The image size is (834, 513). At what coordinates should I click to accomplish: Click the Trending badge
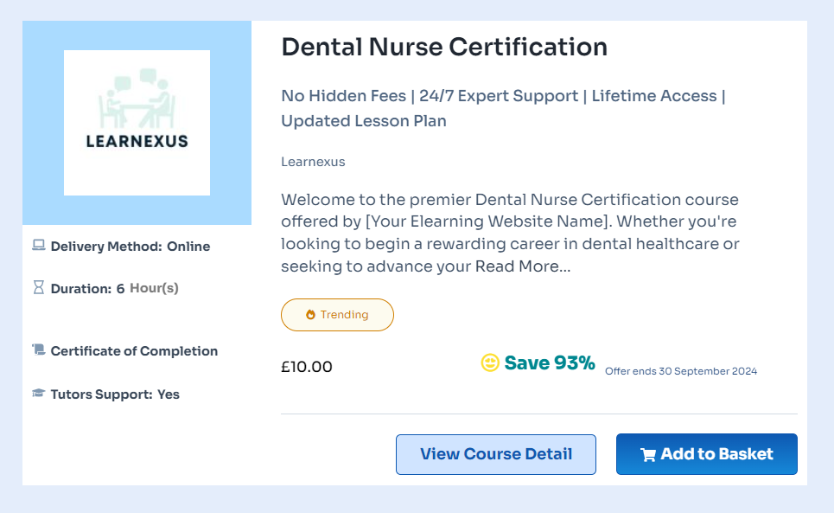tap(337, 315)
